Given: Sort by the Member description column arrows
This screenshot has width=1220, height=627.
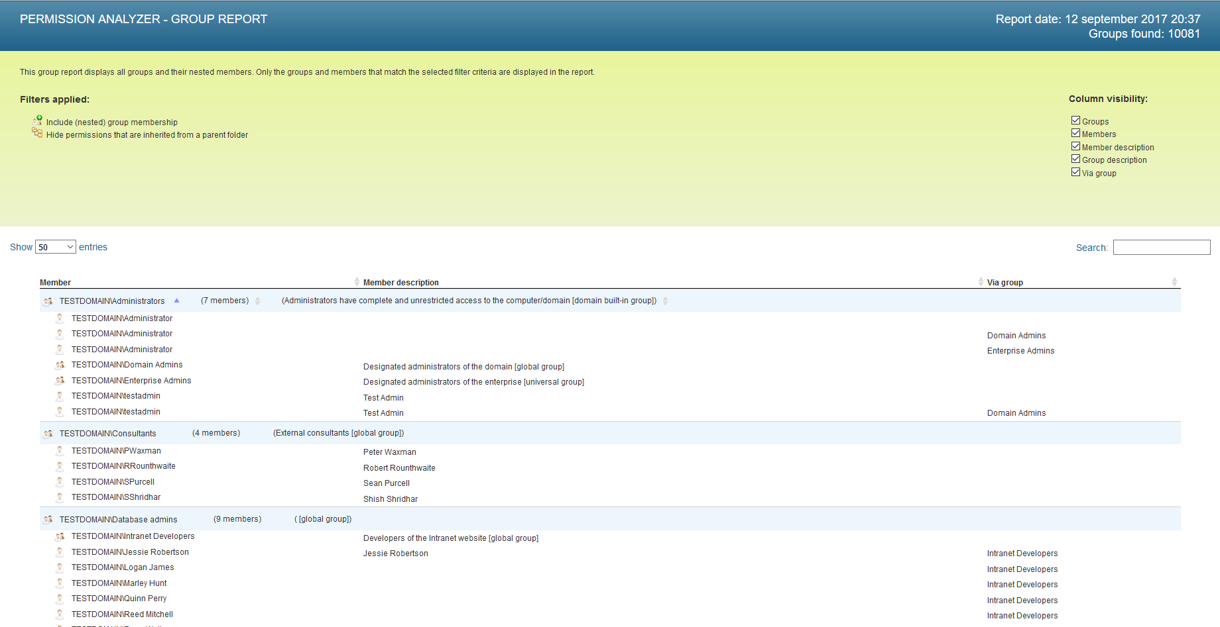Looking at the screenshot, I should (981, 282).
